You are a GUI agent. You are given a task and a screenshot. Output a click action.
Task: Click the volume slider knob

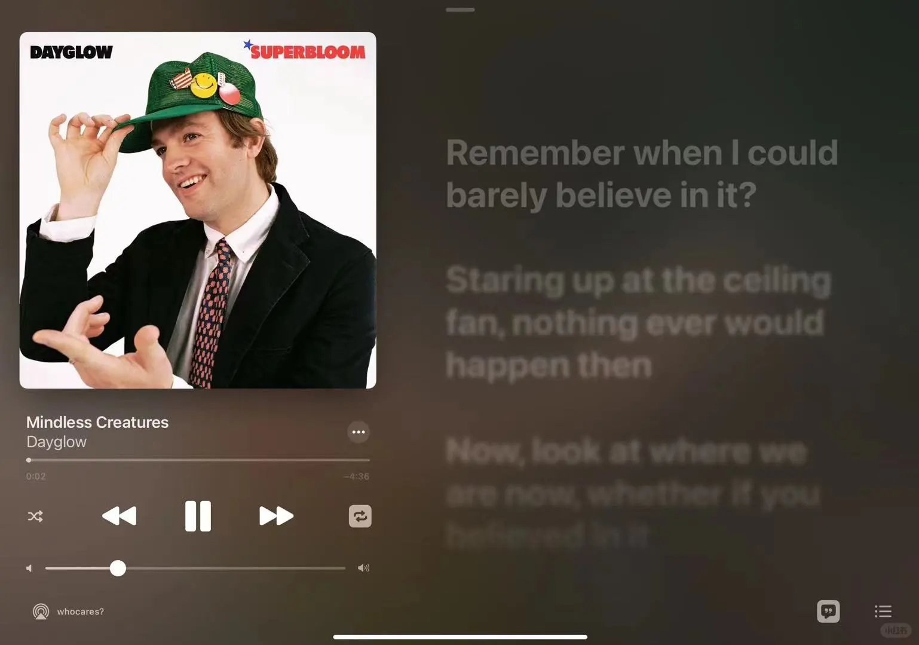[x=118, y=568]
